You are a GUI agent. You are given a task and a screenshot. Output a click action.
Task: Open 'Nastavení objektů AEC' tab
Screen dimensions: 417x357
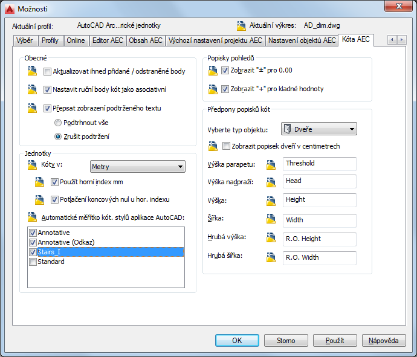tap(302, 40)
